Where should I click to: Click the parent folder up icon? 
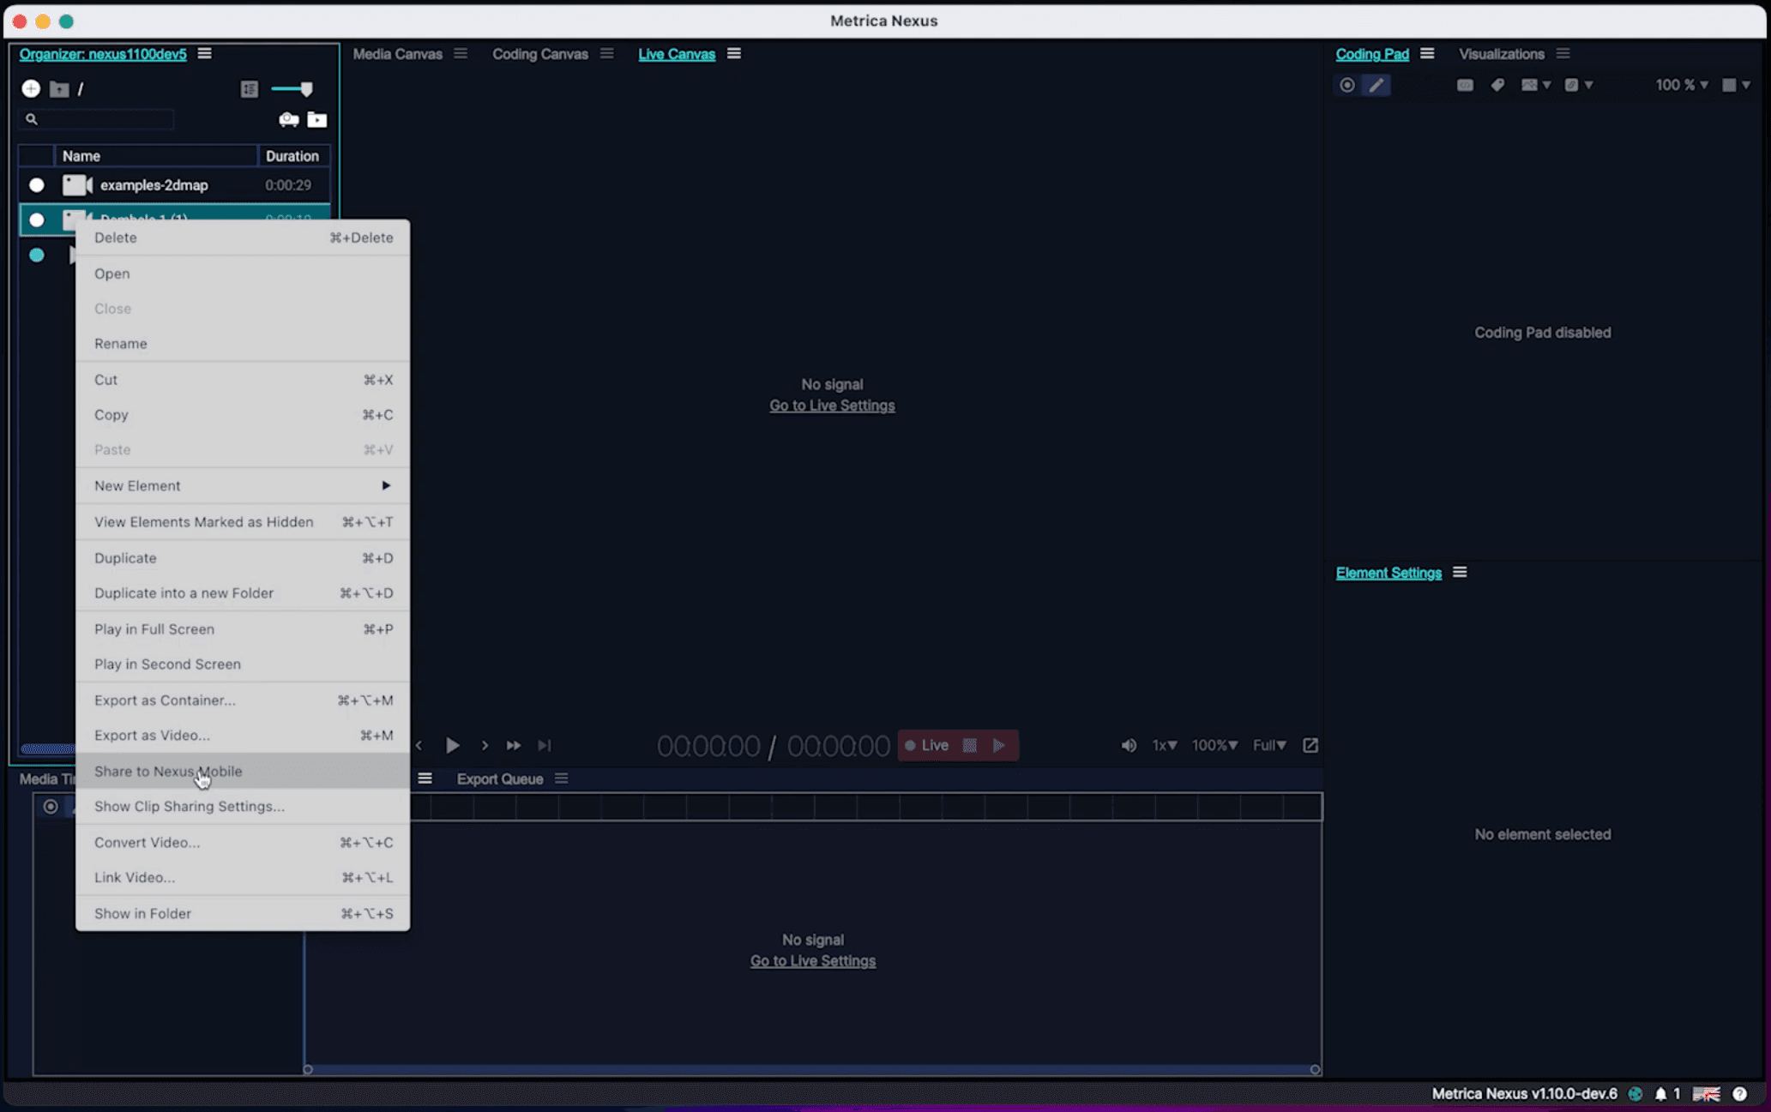pos(59,88)
